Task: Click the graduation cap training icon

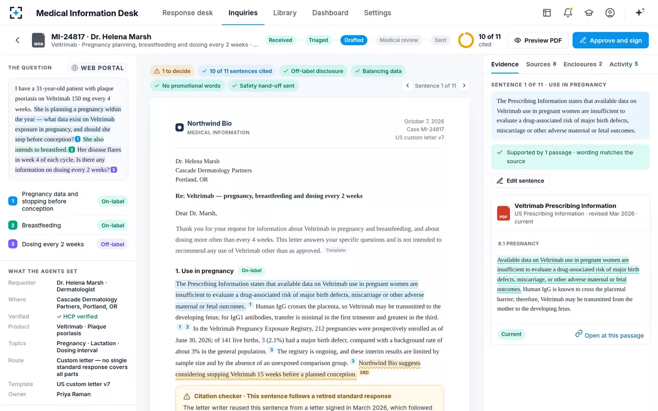Action: [589, 13]
